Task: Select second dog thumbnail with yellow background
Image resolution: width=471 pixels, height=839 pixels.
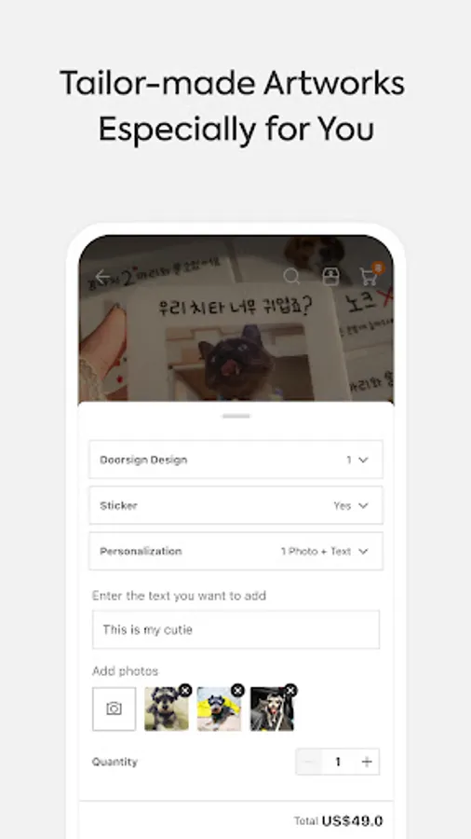Action: coord(219,709)
